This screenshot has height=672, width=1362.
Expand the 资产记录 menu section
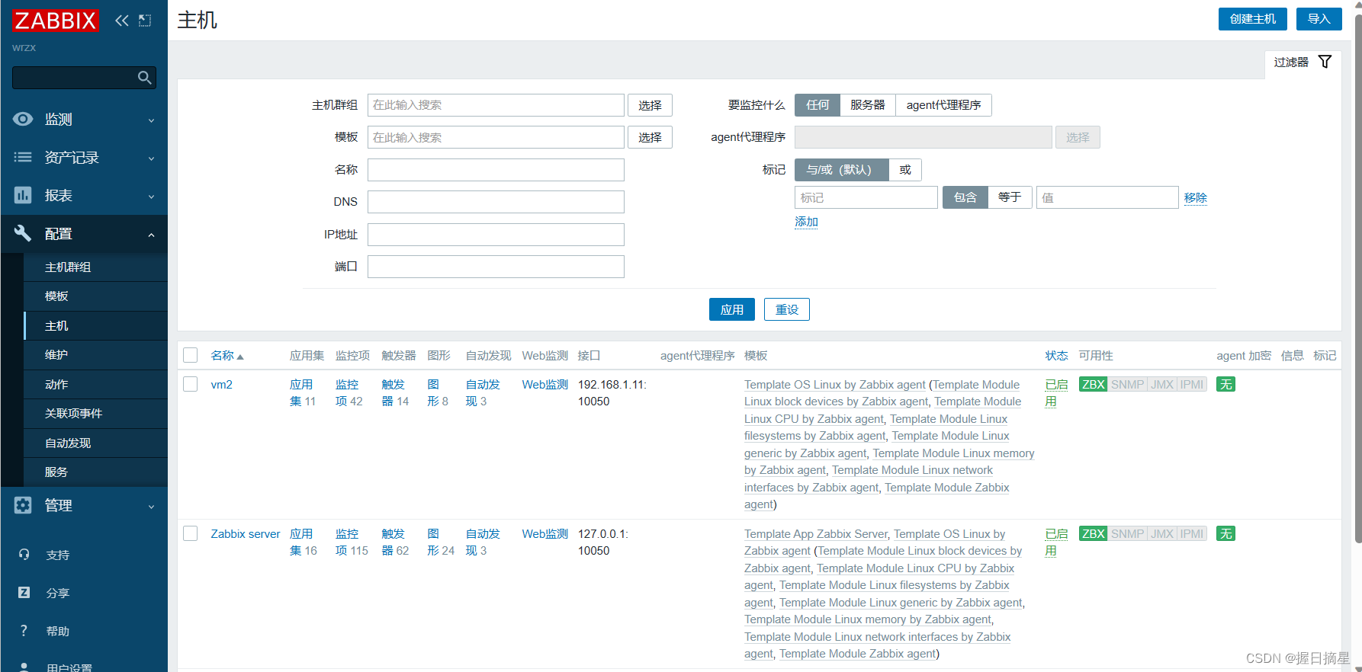(x=84, y=157)
